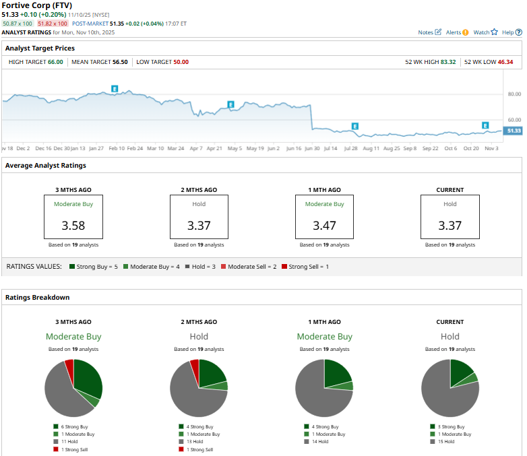The width and height of the screenshot is (527, 456).
Task: Click the Moderate Sell swatch in Ratings Values
Action: [x=224, y=267]
